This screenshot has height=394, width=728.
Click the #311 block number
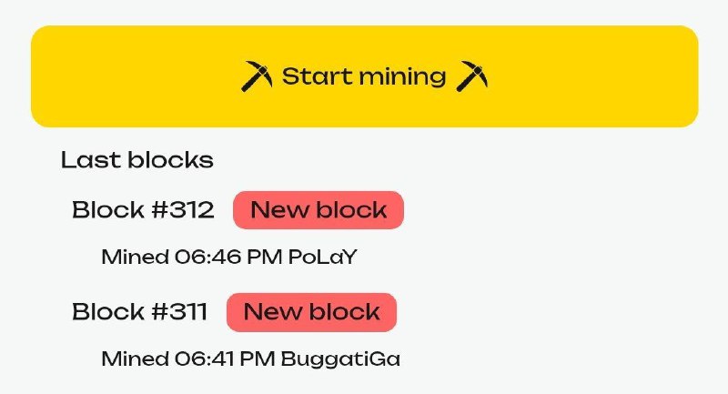pyautogui.click(x=179, y=311)
